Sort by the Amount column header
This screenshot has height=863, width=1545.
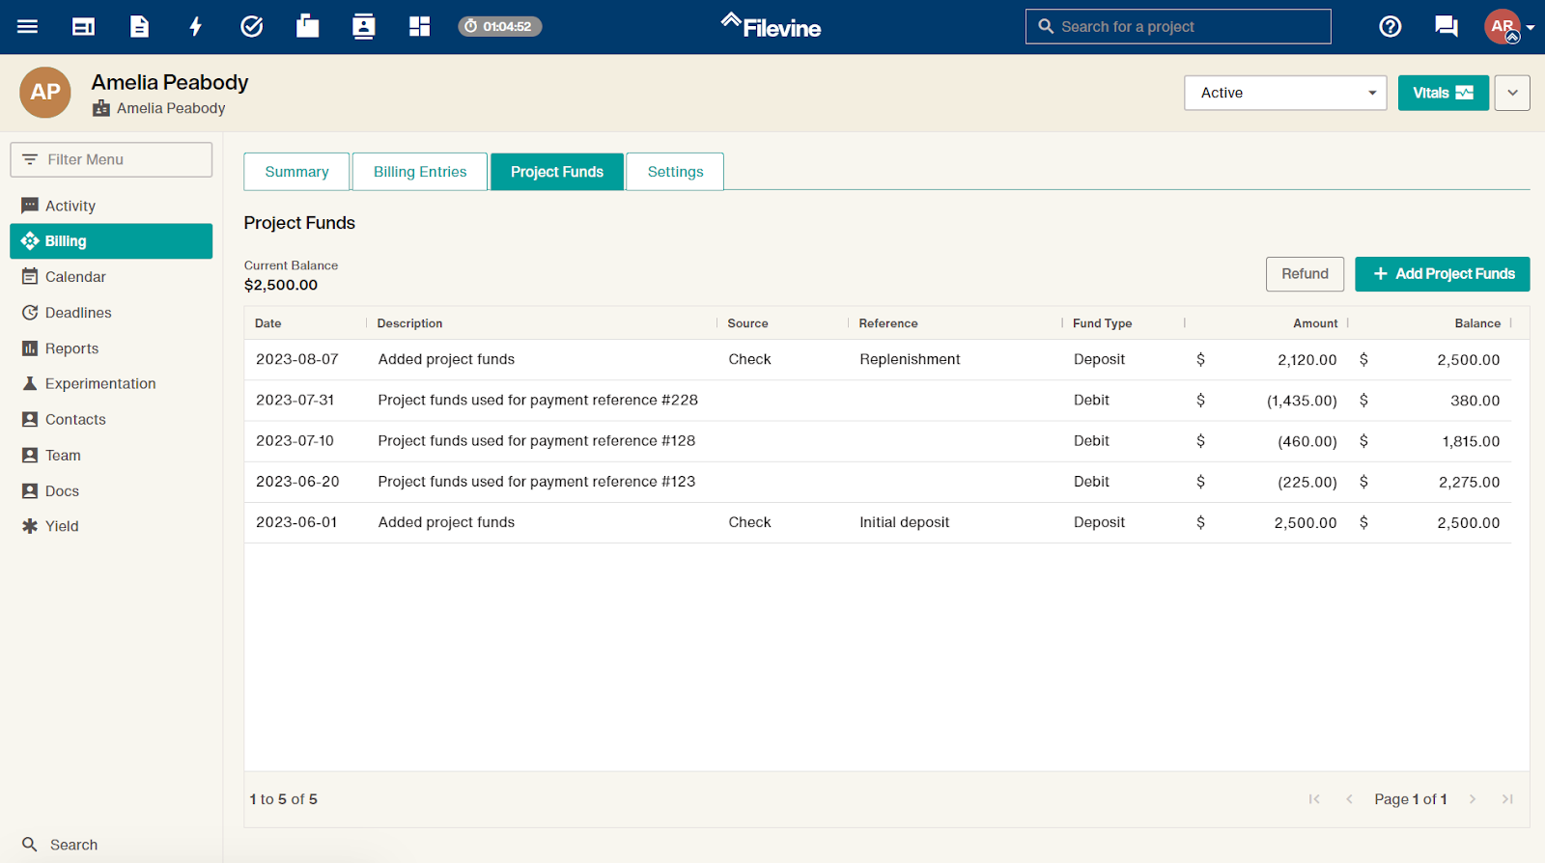click(1315, 323)
